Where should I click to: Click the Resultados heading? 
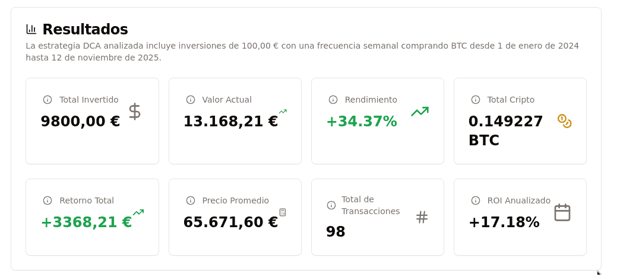(85, 29)
